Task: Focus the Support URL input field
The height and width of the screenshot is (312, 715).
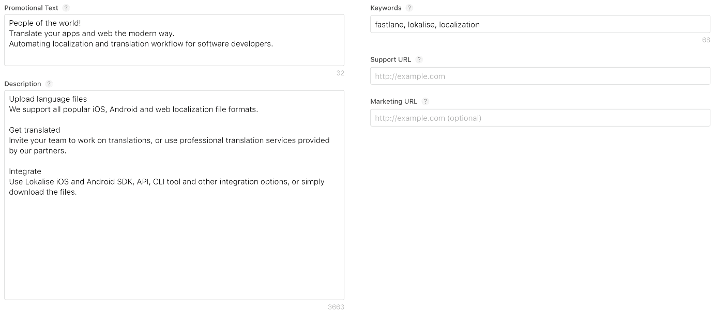Action: (540, 76)
